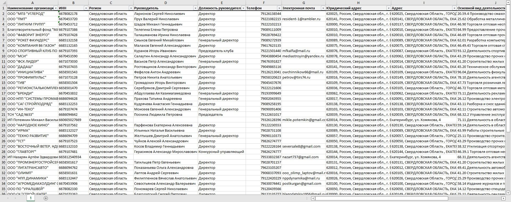Select the Председатель клуба cell
This screenshot has height=202, width=511.
pyautogui.click(x=222, y=51)
